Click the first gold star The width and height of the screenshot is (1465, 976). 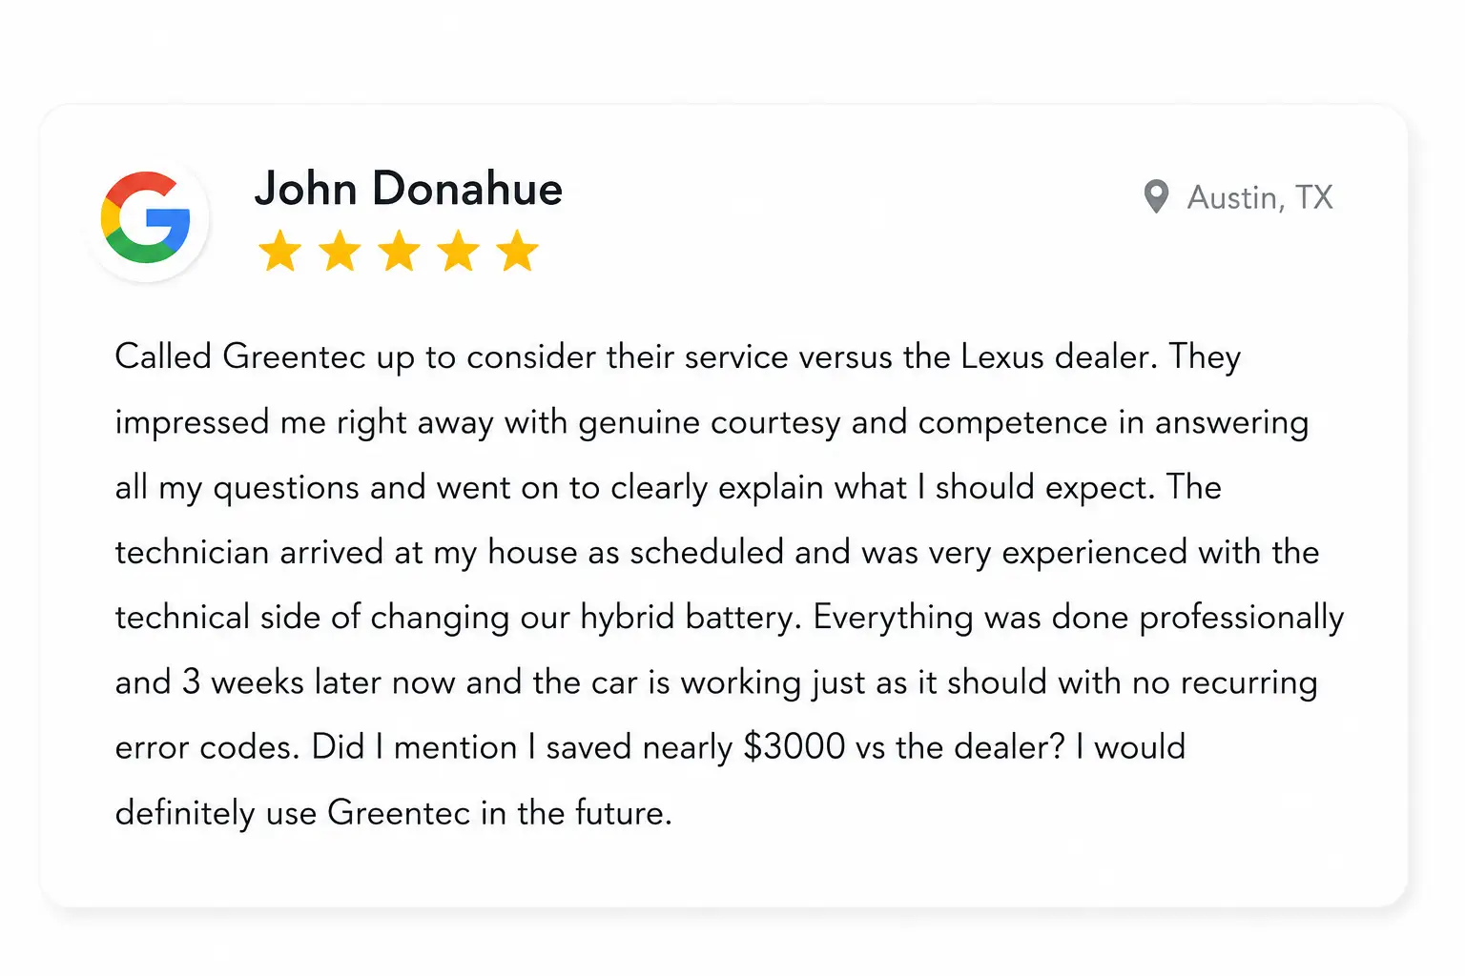pyautogui.click(x=280, y=251)
